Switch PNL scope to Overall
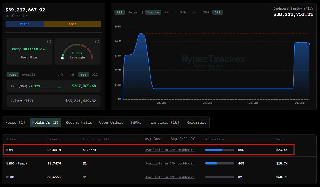This screenshot has height=187, width=320. click(x=29, y=75)
